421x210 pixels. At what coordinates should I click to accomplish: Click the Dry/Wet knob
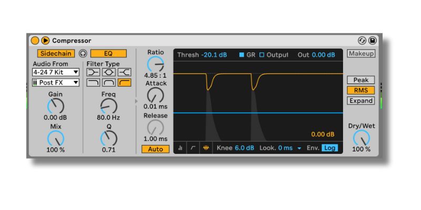click(362, 138)
